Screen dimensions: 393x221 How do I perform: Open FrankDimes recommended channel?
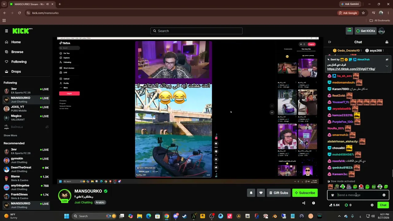[x=26, y=196]
